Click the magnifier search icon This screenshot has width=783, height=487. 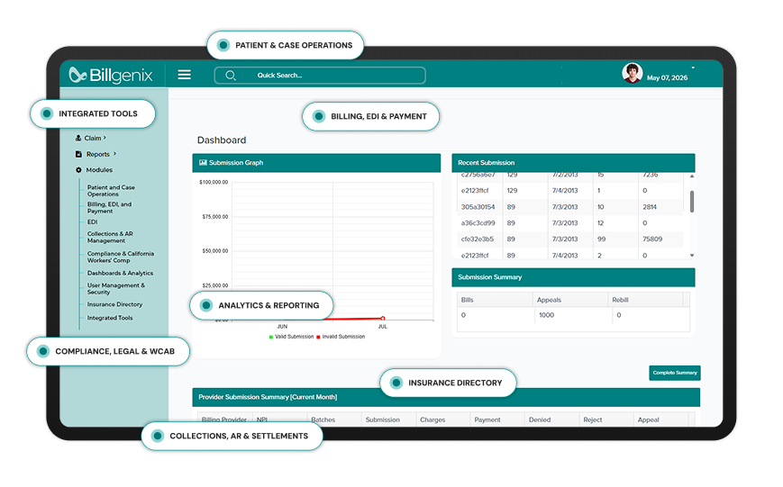pos(230,76)
